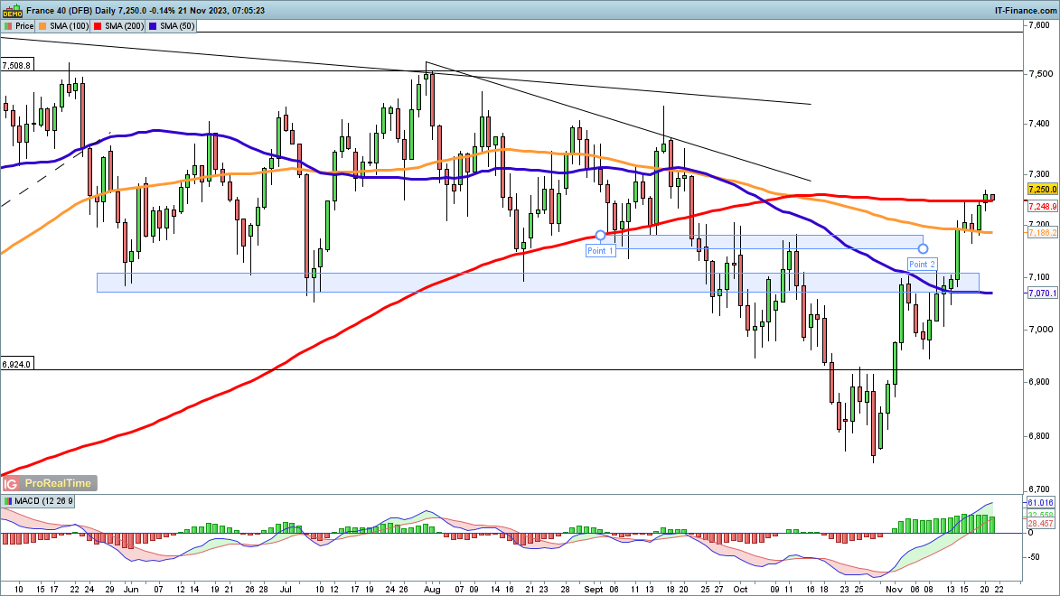Click the red 7,248.9 SMA value tag

point(1042,206)
